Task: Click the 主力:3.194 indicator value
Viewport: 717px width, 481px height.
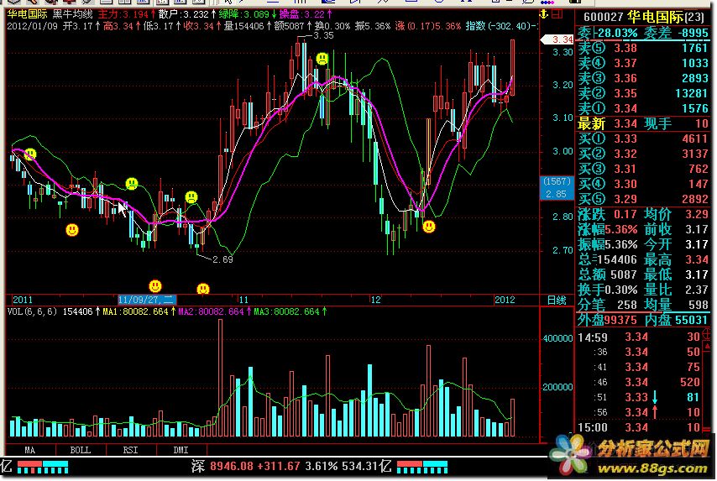Action: [x=123, y=14]
